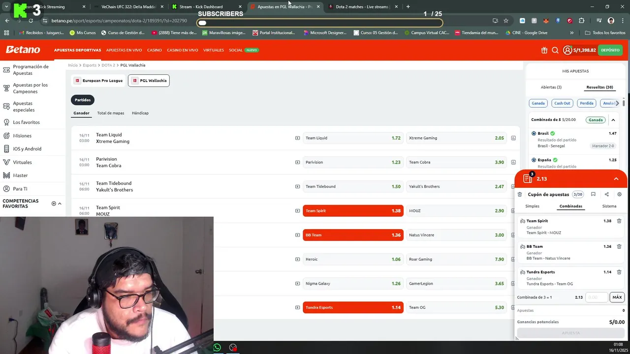Switch to Hándicap tab
The image size is (630, 354).
[x=140, y=113]
